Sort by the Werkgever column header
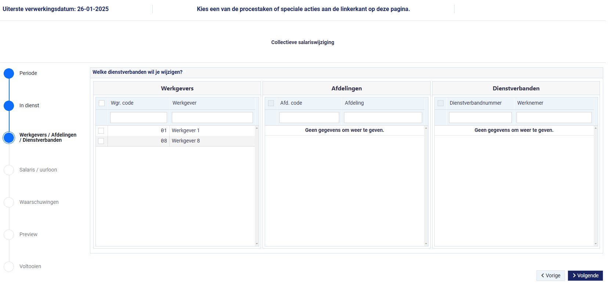This screenshot has width=608, height=292. click(x=212, y=103)
